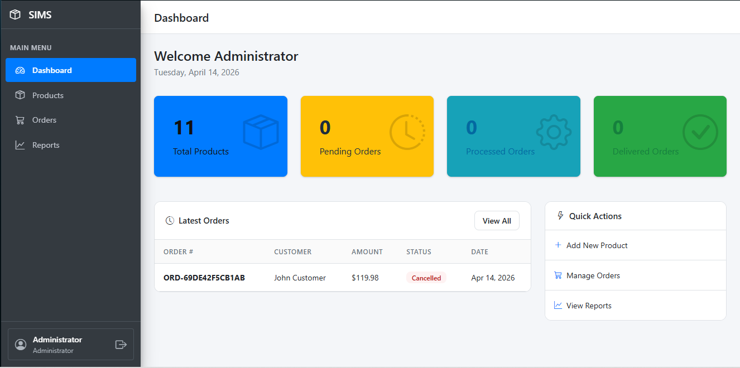Click the Total Products blue card
The width and height of the screenshot is (740, 368).
220,136
